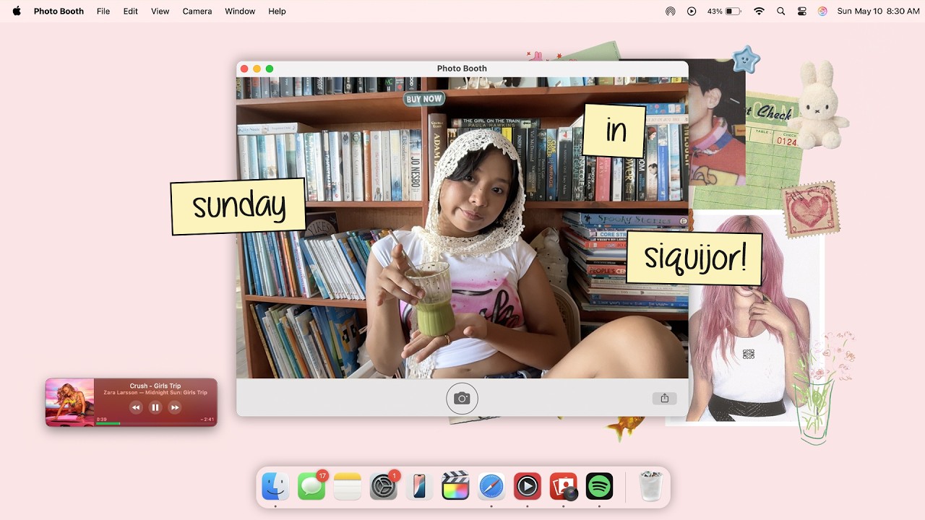Screen dimensions: 925x520
Task: Click the song title Crush - Girls Trip
Action: coord(155,386)
